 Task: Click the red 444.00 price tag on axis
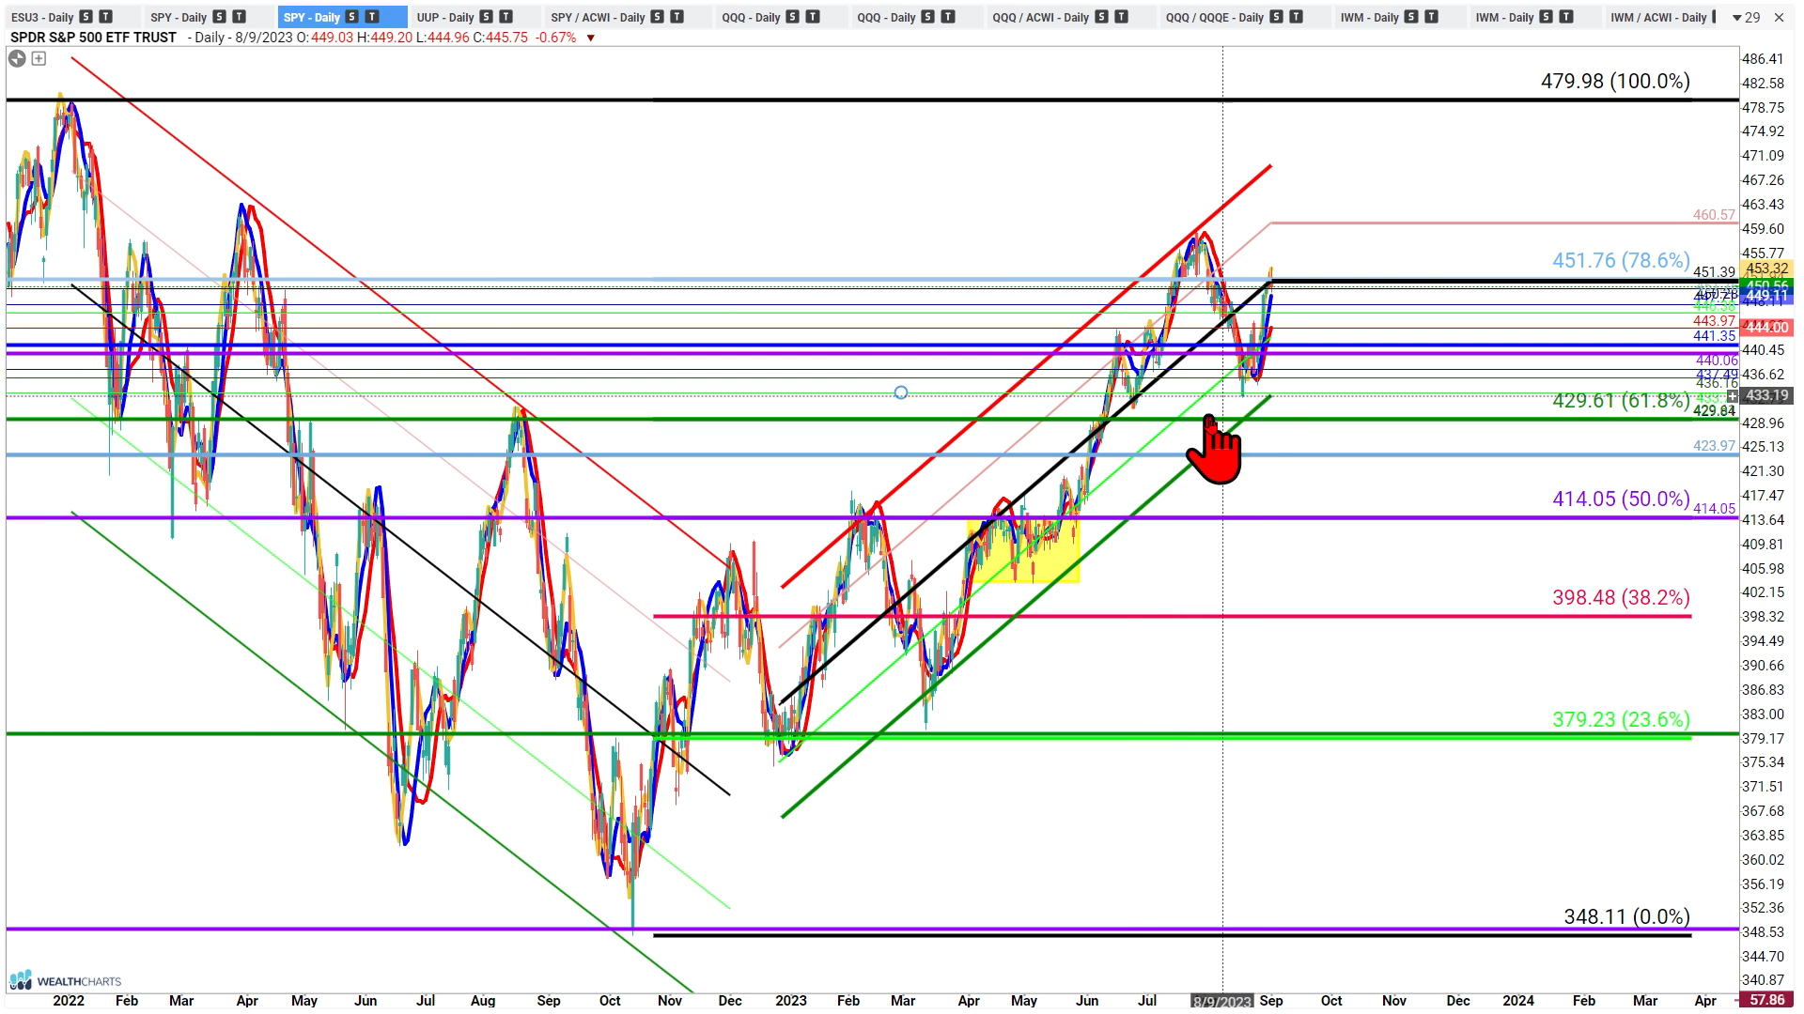pyautogui.click(x=1766, y=328)
